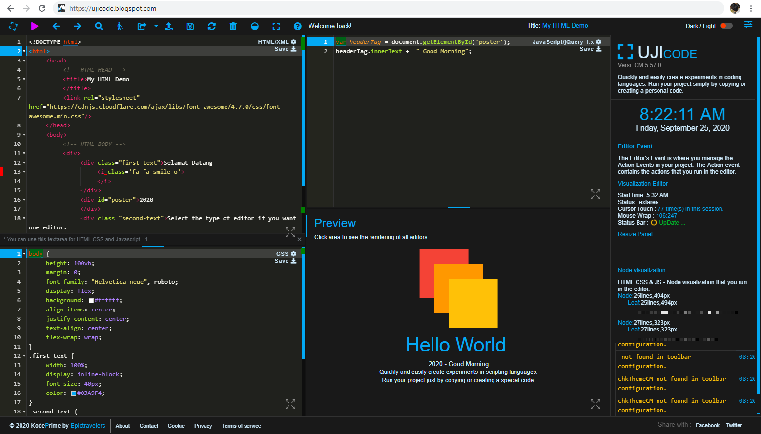Collapse the first-text div fold at HTML line 12
Screen dimensions: 761x434
tap(24, 163)
